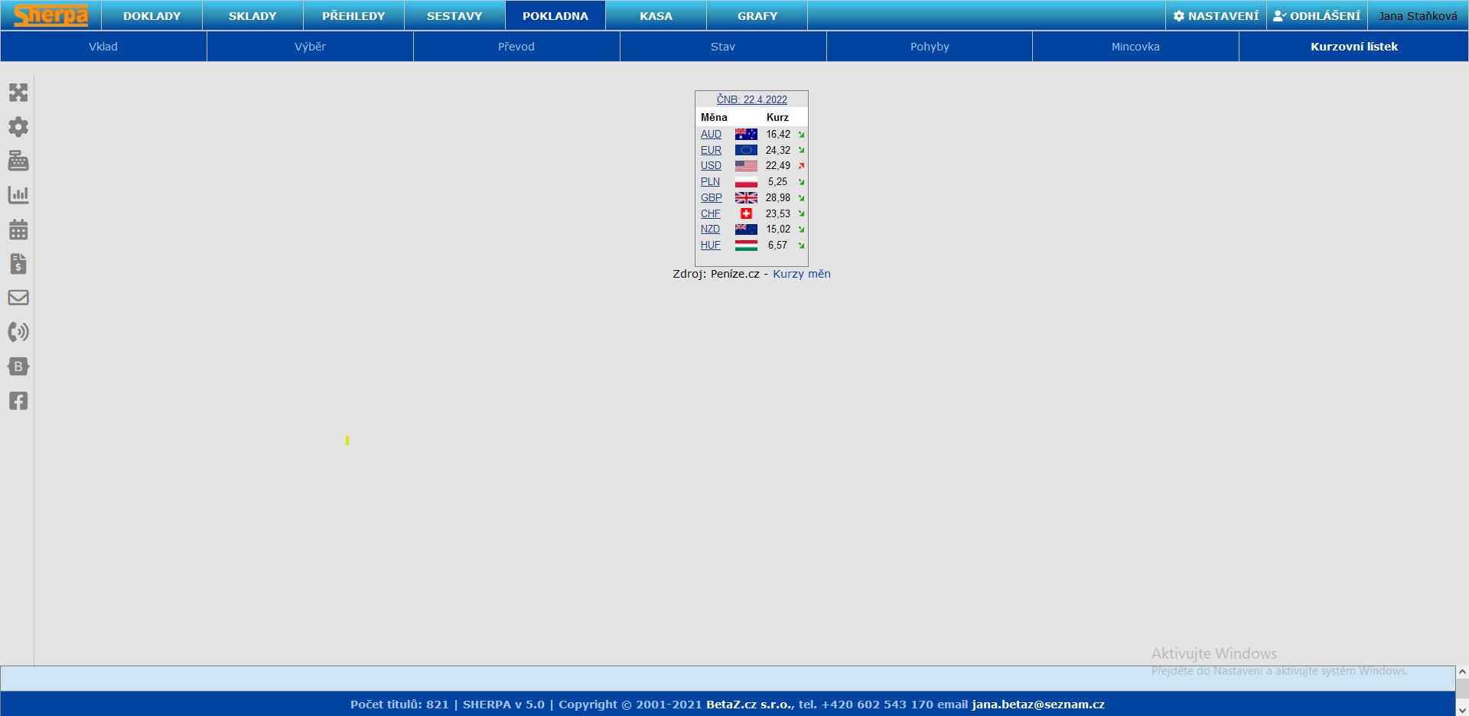
Task: Open the Kurzy měn link
Action: pyautogui.click(x=801, y=274)
